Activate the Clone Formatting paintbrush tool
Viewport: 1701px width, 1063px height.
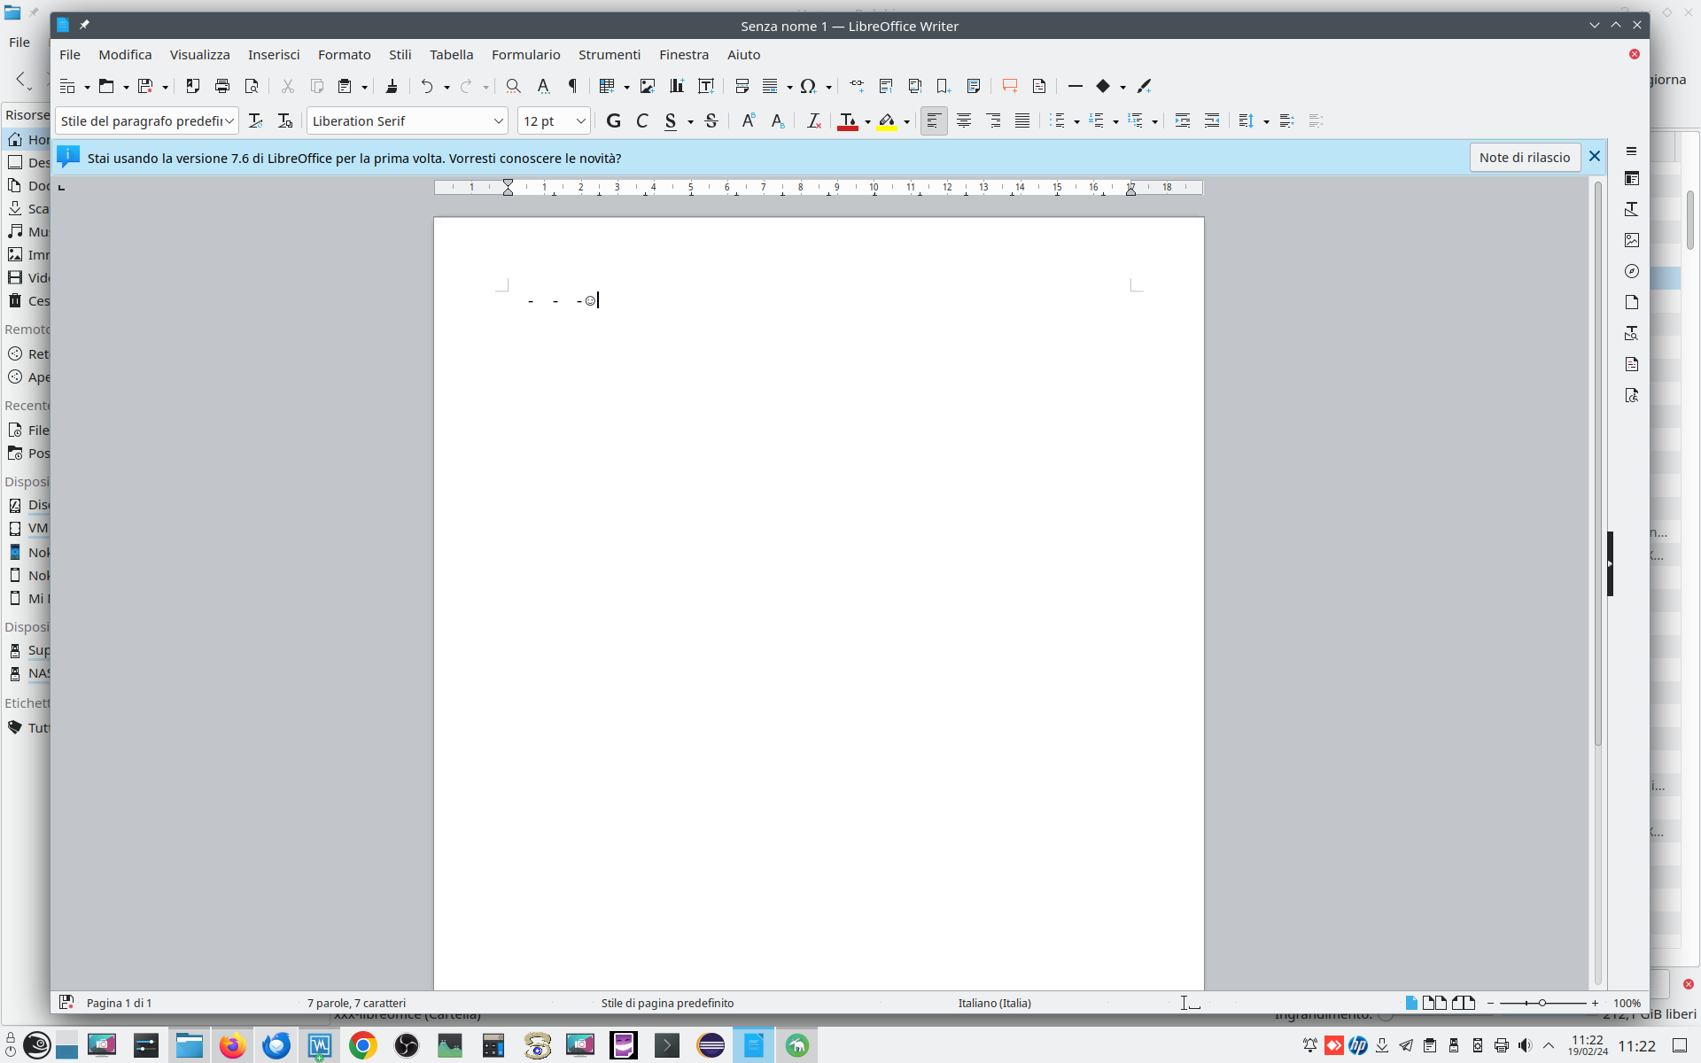pyautogui.click(x=392, y=86)
